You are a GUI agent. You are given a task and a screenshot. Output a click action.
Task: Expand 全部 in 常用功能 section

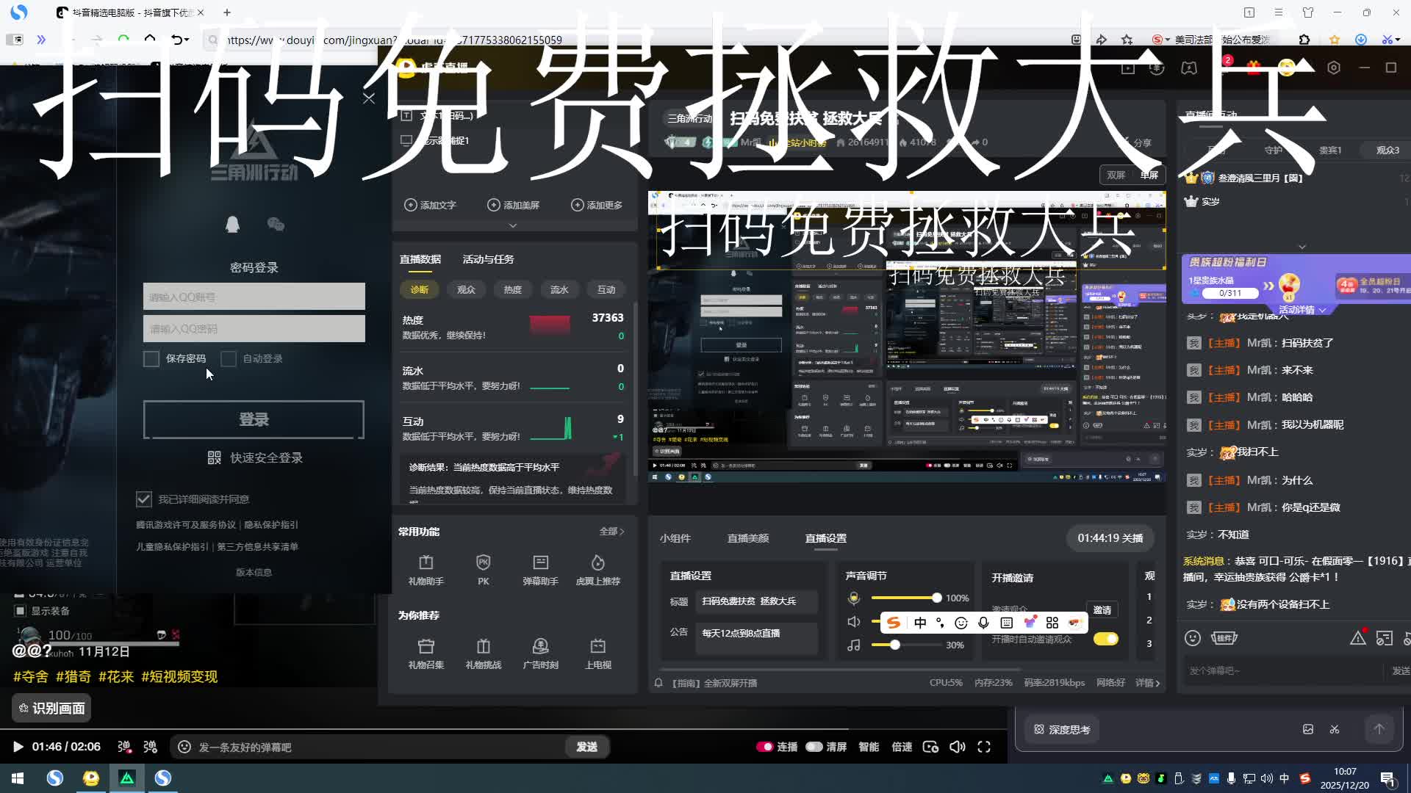(611, 532)
